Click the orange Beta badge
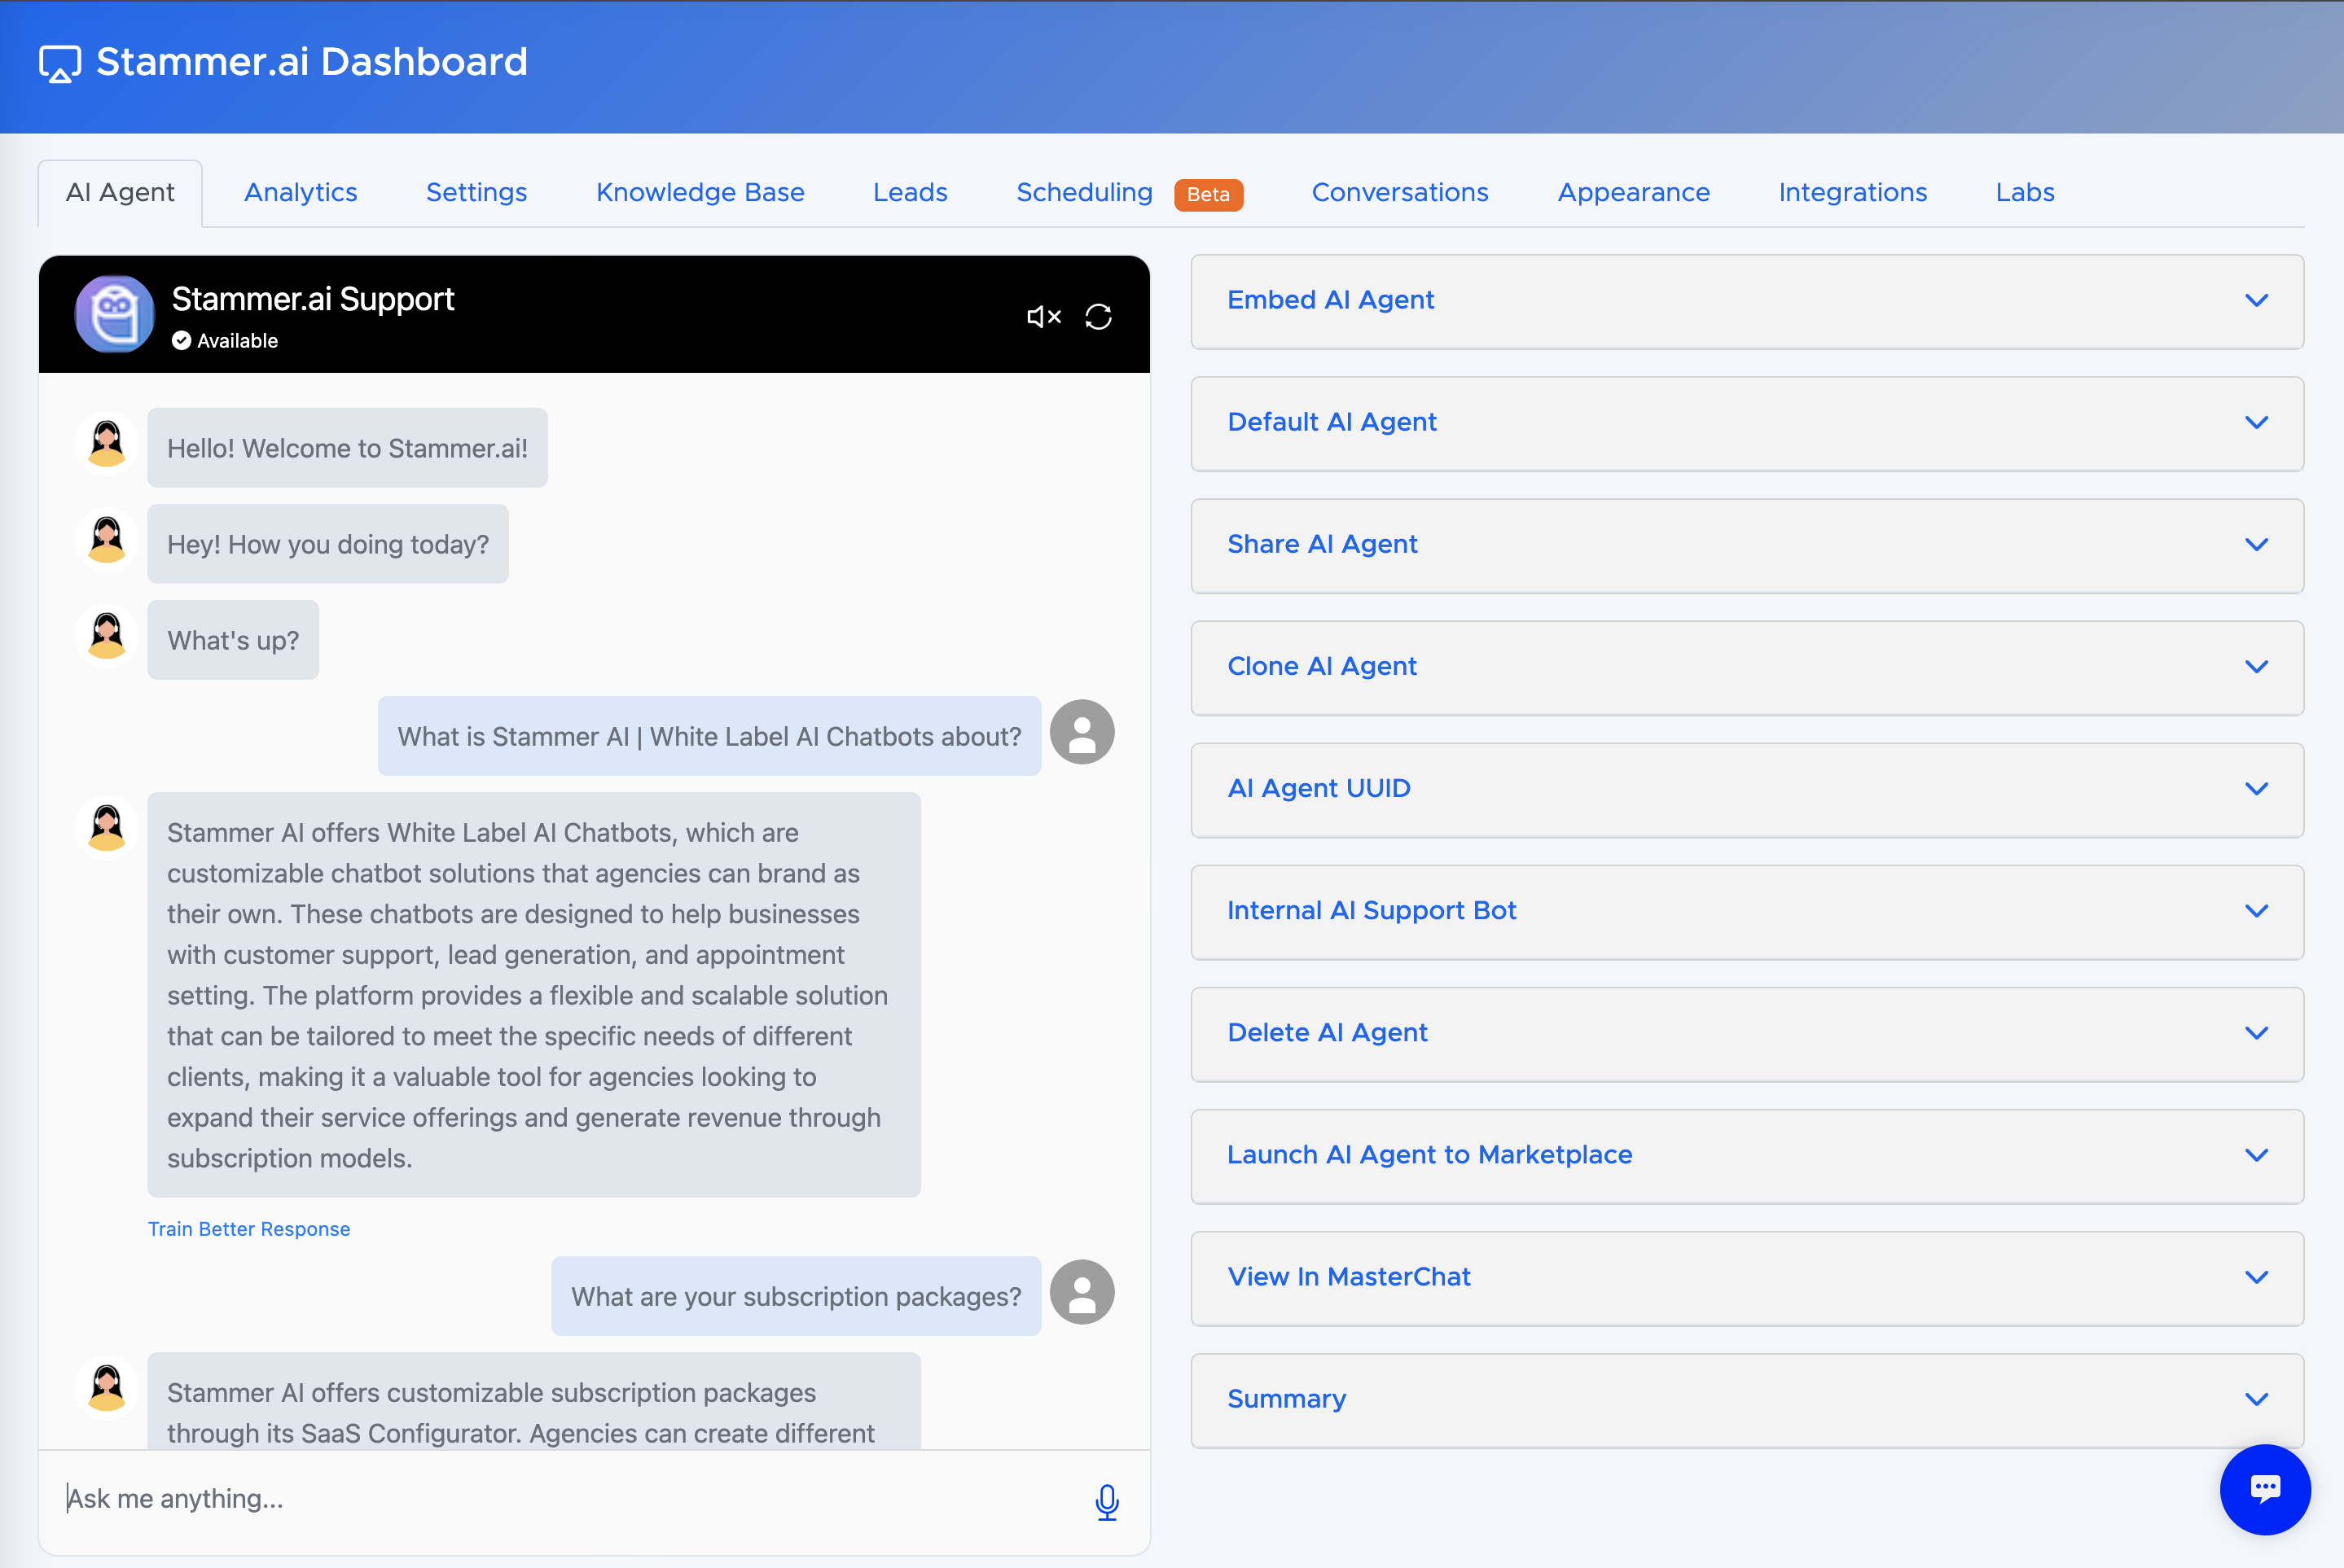2344x1568 pixels. (1209, 195)
